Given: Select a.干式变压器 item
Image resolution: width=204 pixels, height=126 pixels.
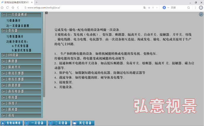Looking at the screenshot, I should 20,46.
